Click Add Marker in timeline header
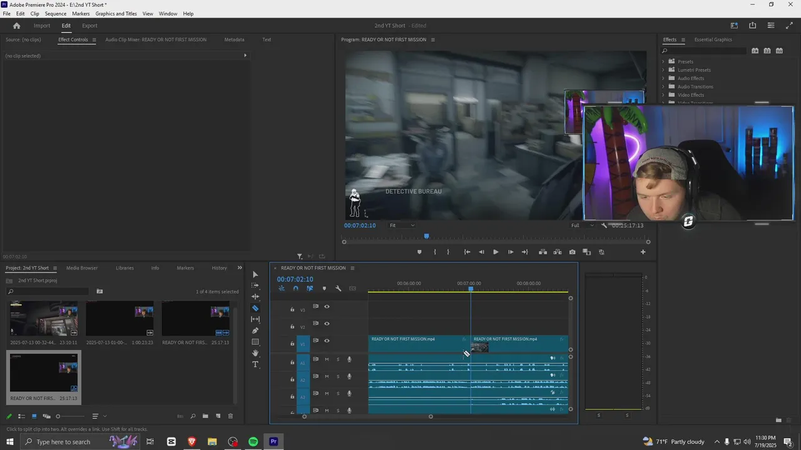This screenshot has width=801, height=450. tap(324, 289)
